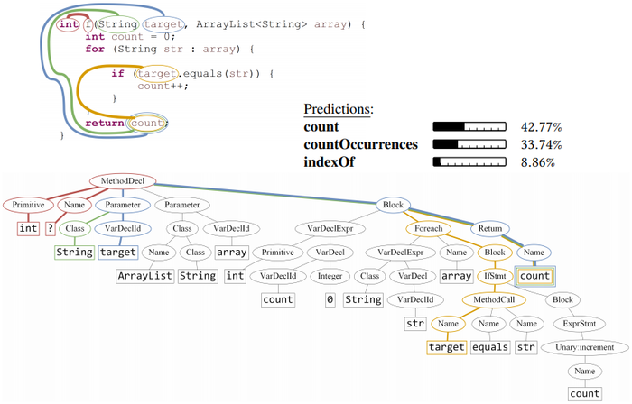Select the leaf box containing 0
Image resolution: width=632 pixels, height=404 pixels.
(330, 299)
